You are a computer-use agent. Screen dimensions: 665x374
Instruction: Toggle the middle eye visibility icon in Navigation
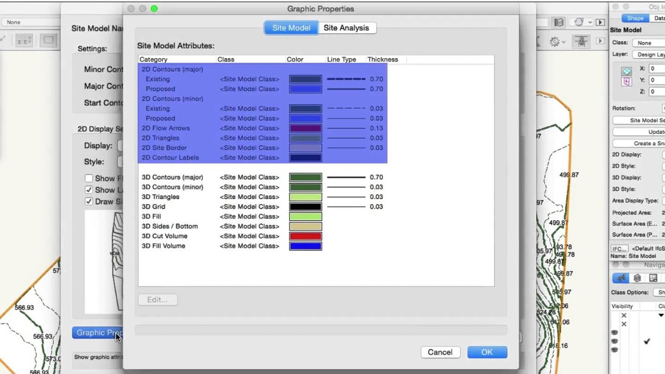[615, 341]
